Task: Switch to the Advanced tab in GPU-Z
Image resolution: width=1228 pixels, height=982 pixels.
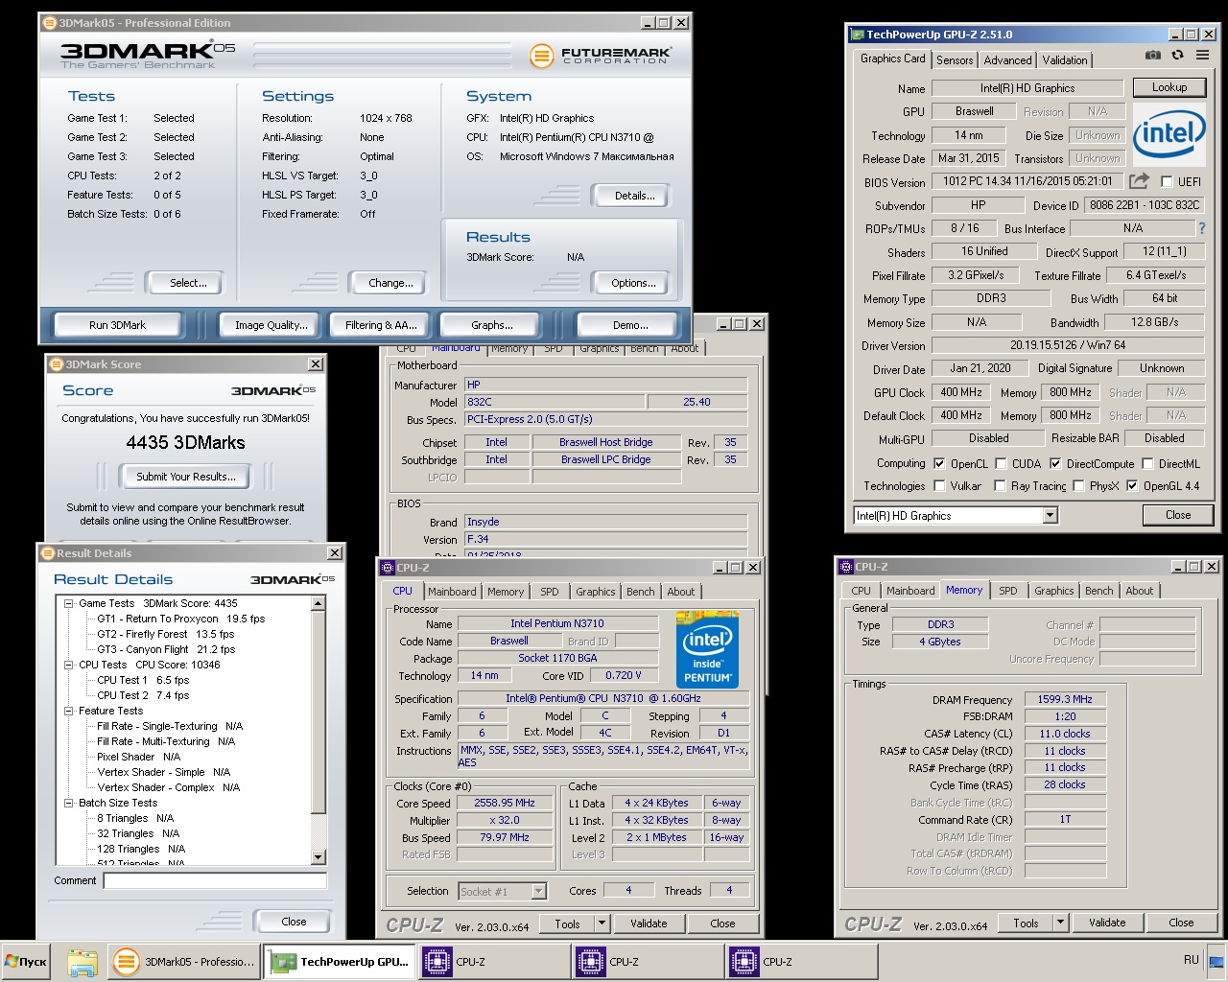Action: click(x=1007, y=59)
